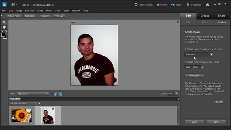Click the Reset Panels icon
231x130 pixels.
[136, 5]
